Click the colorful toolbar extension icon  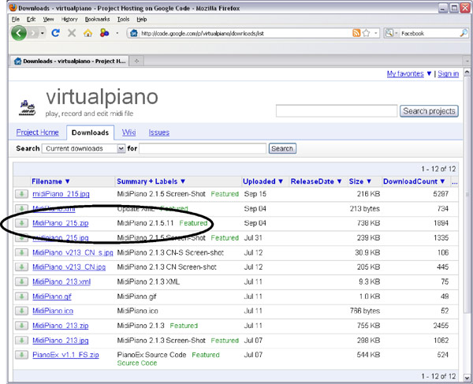pos(104,32)
